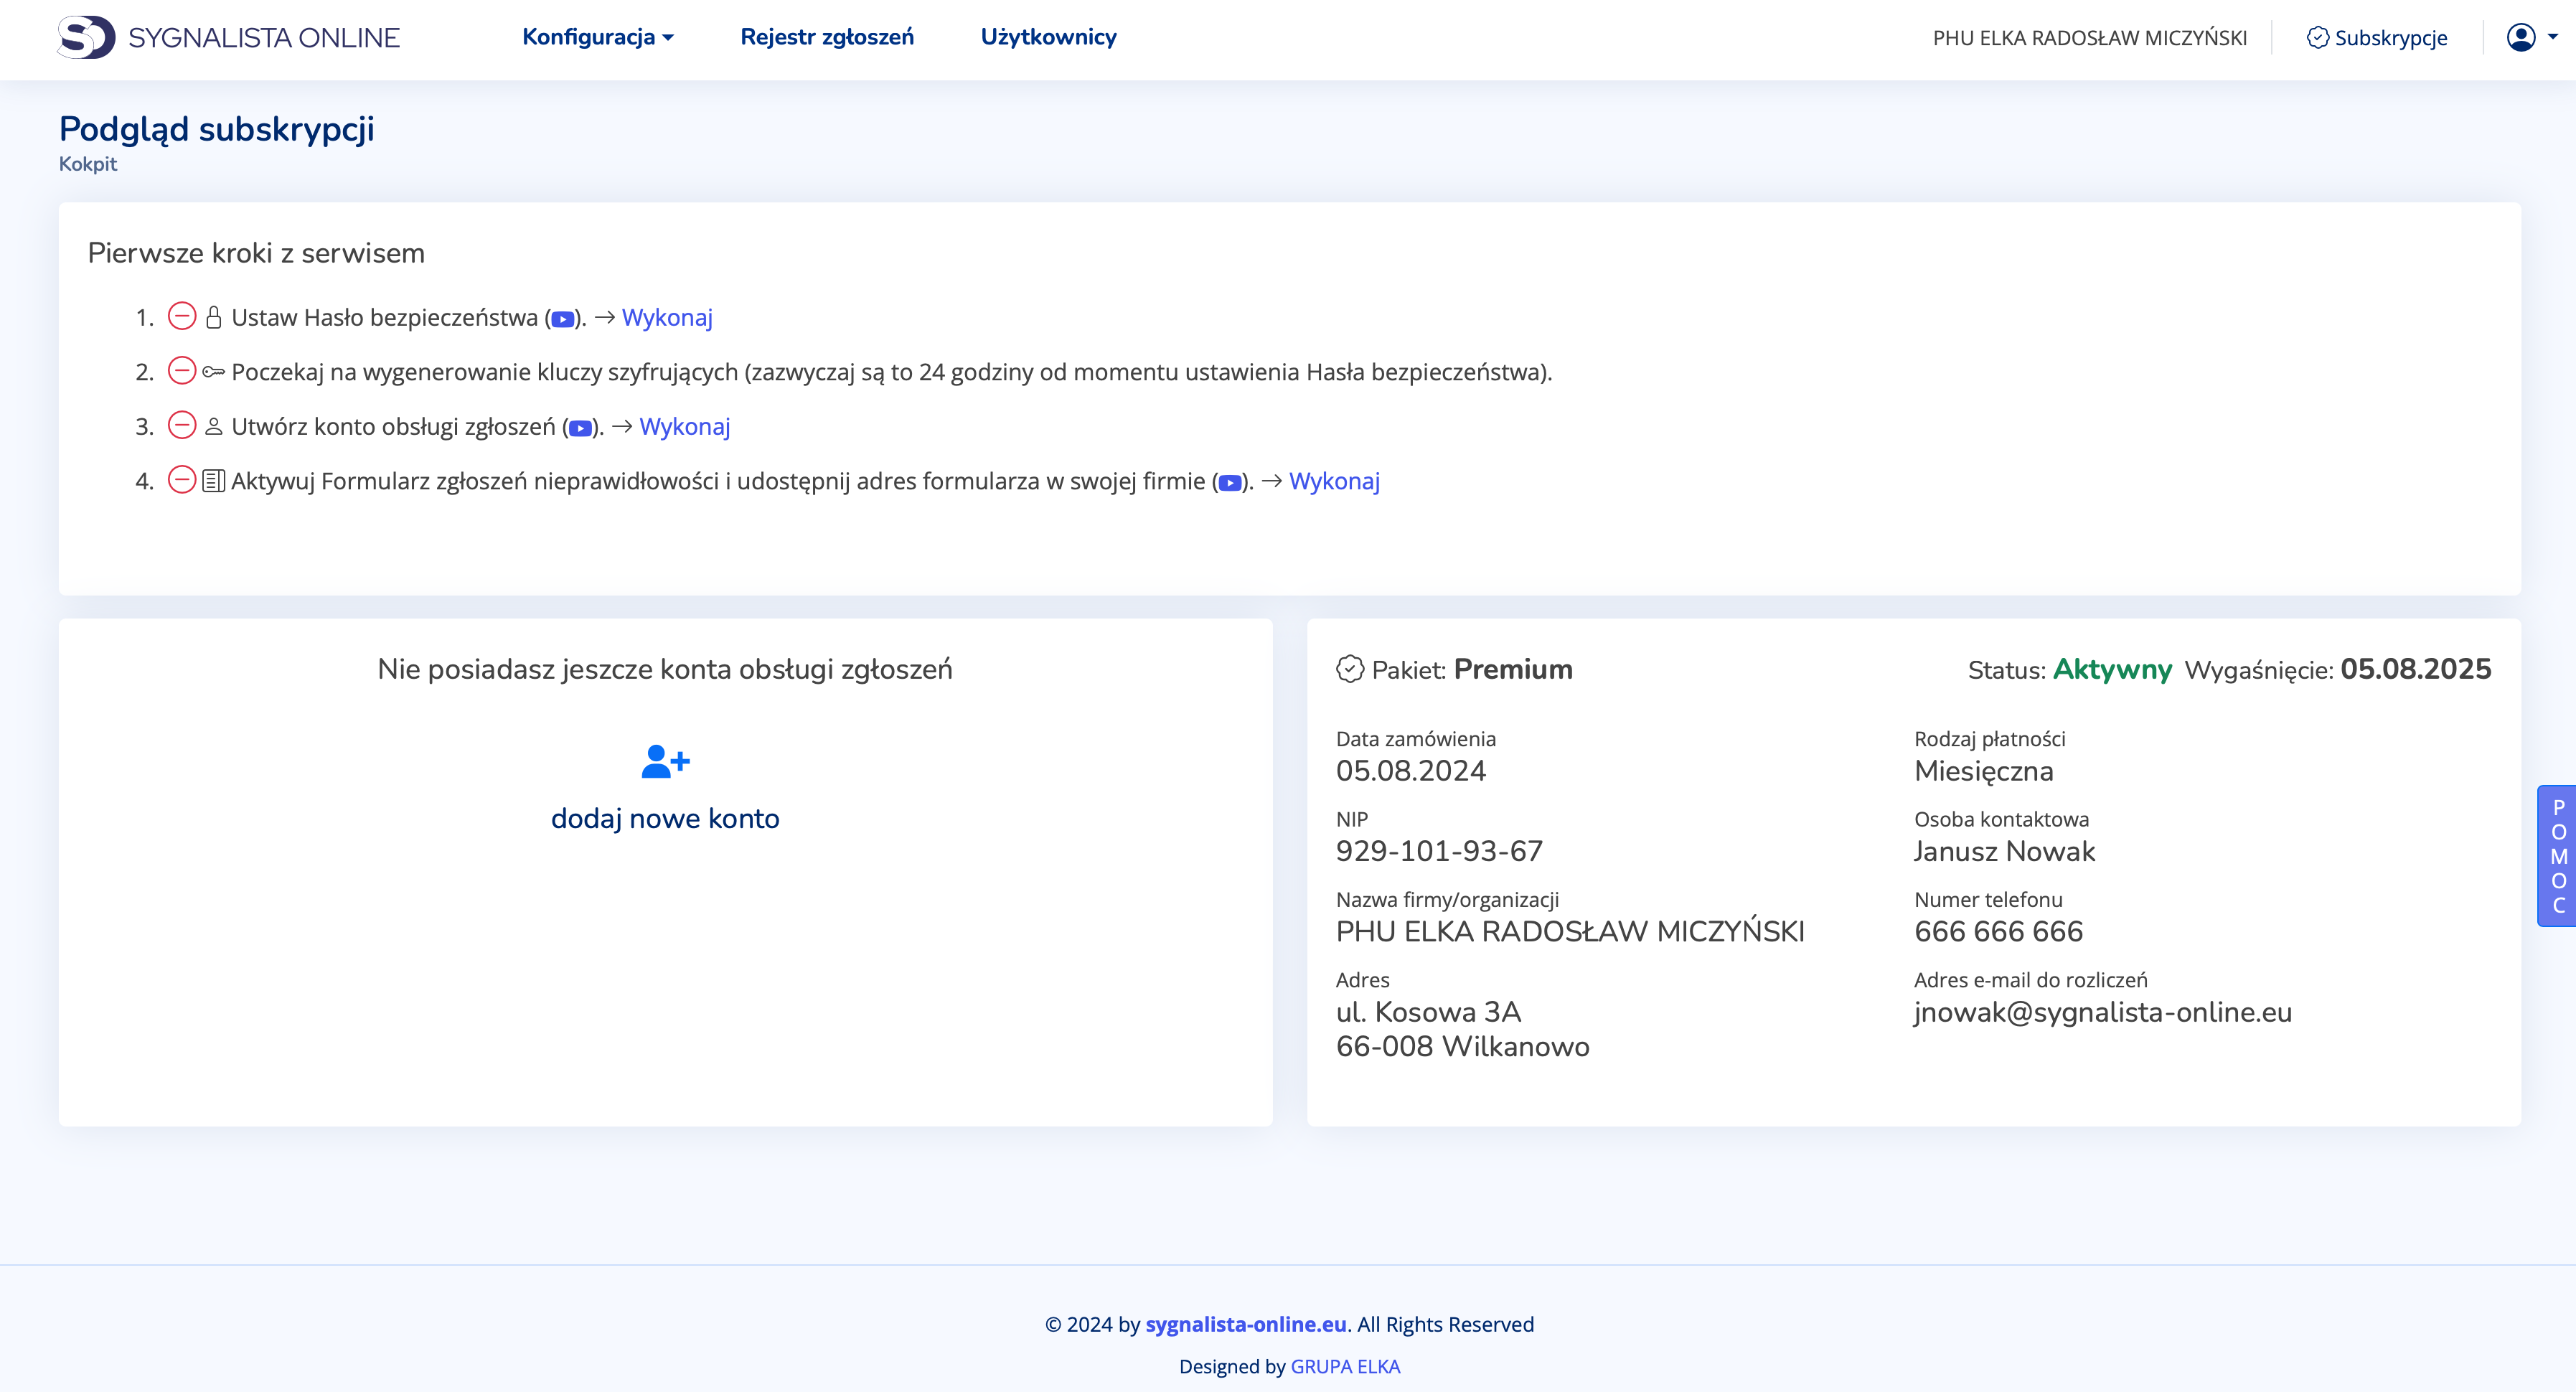Click the Kokpit breadcrumb
This screenshot has height=1392, width=2576.
[88, 164]
